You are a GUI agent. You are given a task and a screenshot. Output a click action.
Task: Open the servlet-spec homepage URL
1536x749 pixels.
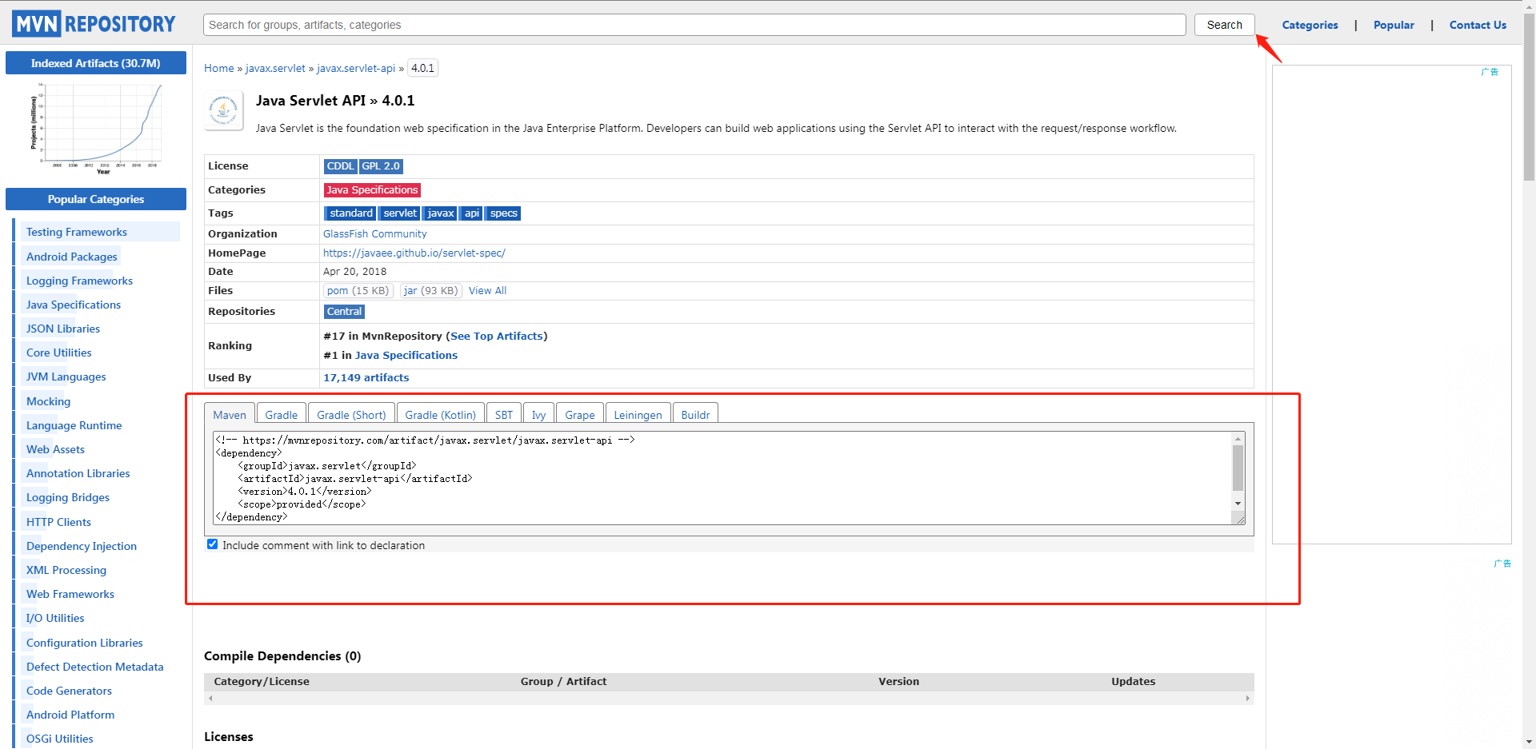click(414, 253)
